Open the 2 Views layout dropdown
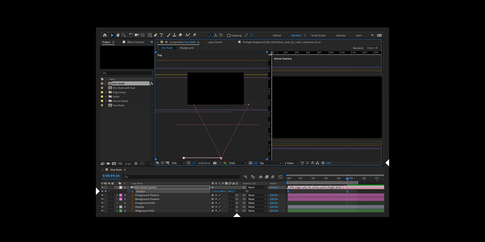 [291, 163]
